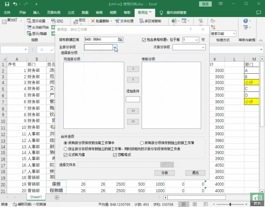The image size is (265, 207).
Task: Open the header row count dropdown
Action: pyautogui.click(x=196, y=40)
